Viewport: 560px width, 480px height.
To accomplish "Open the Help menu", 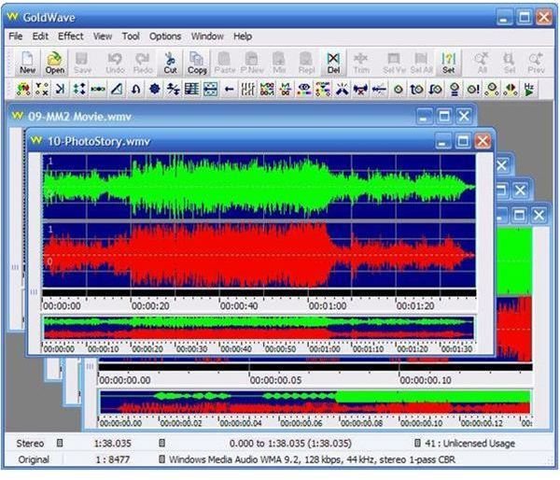I will pos(243,36).
